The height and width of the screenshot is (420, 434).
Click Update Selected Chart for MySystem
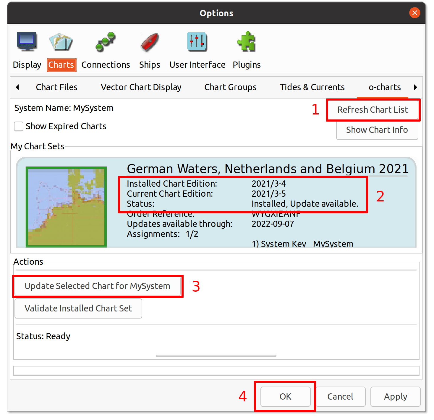coord(98,286)
